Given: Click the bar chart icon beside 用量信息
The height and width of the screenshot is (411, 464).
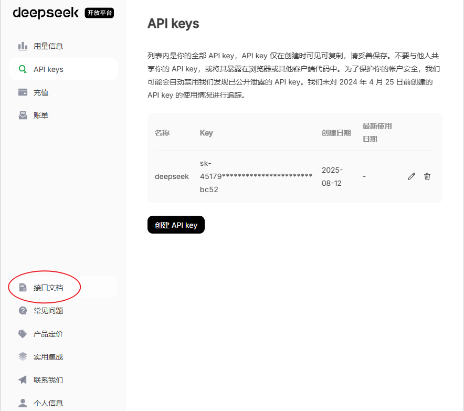Looking at the screenshot, I should coord(23,46).
